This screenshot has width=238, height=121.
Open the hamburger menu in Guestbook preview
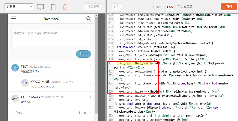pos(13,18)
